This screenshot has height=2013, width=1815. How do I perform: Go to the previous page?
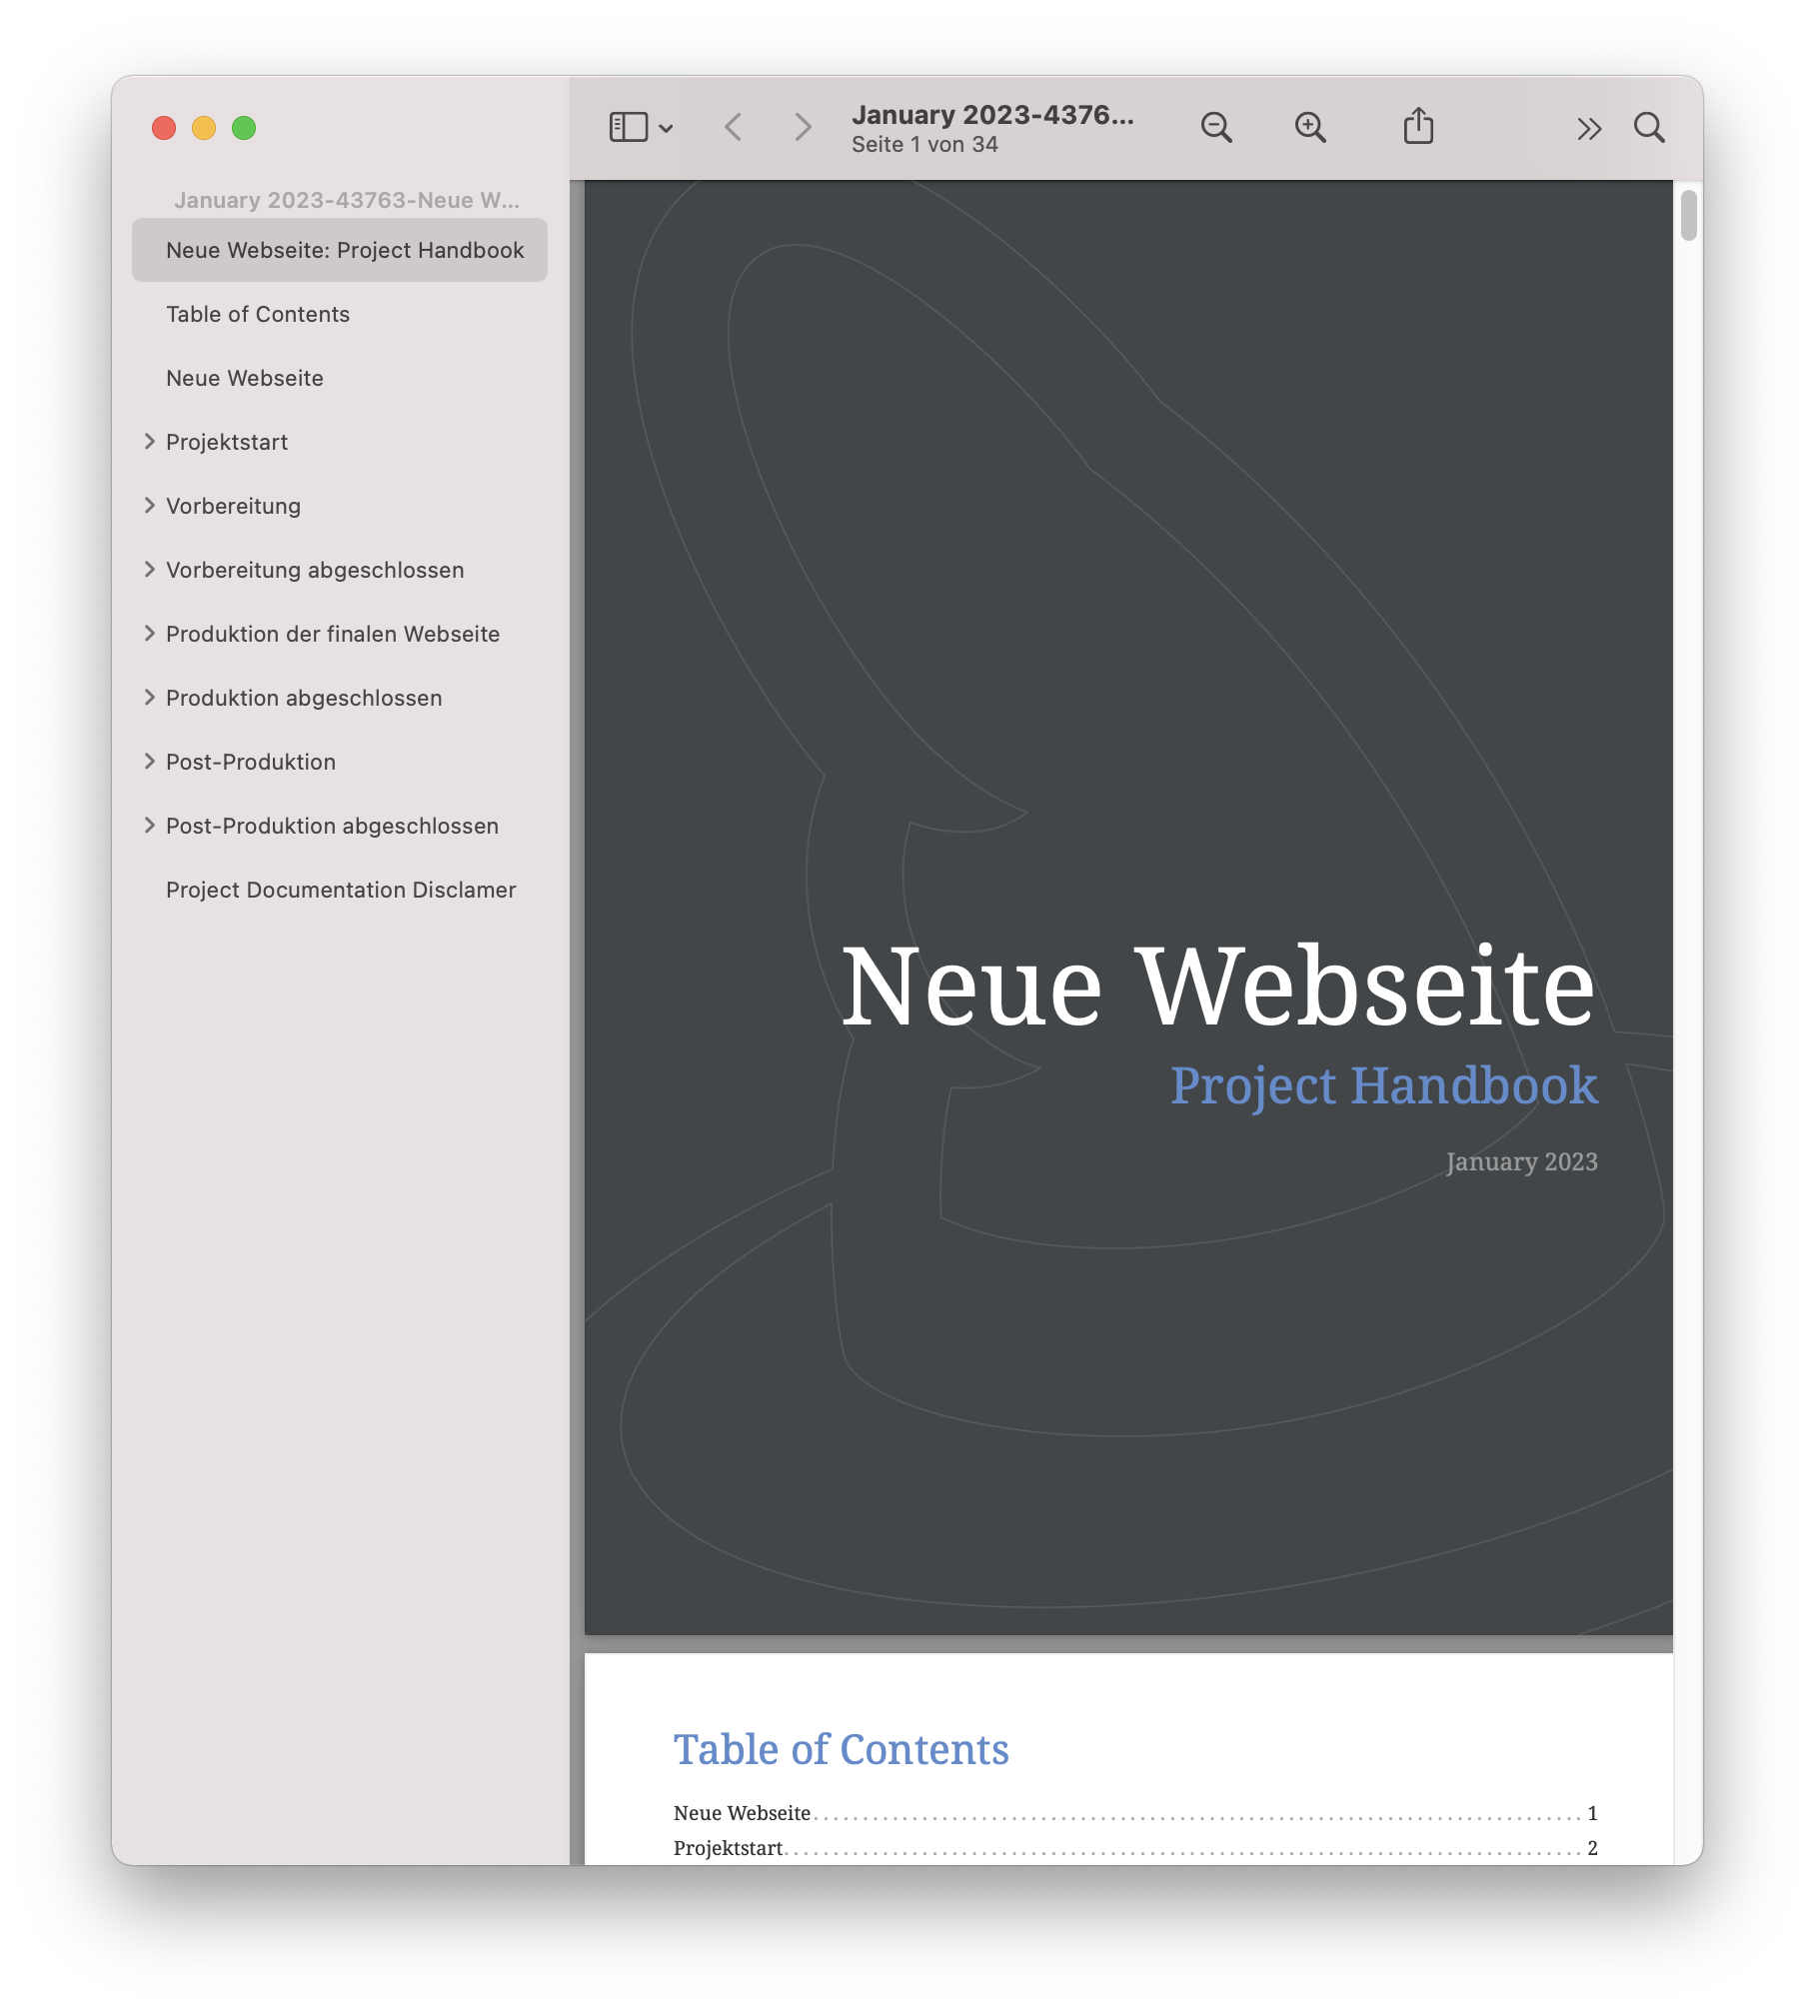[x=733, y=127]
